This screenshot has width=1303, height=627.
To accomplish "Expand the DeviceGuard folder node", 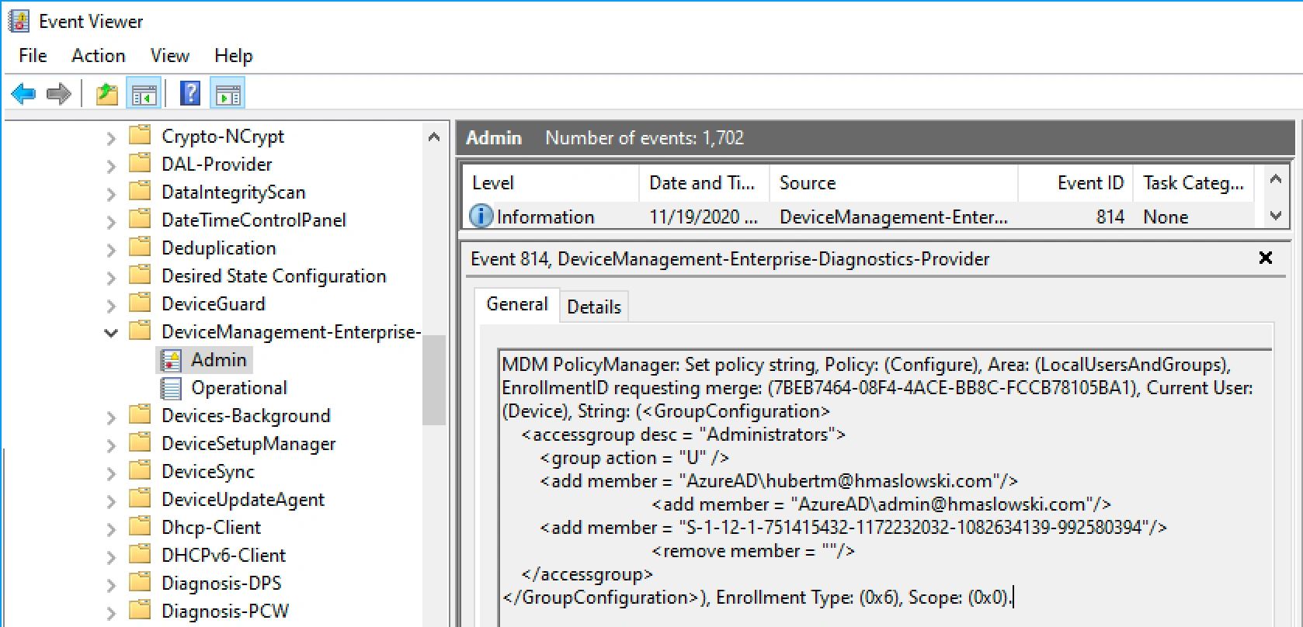I will 111,305.
